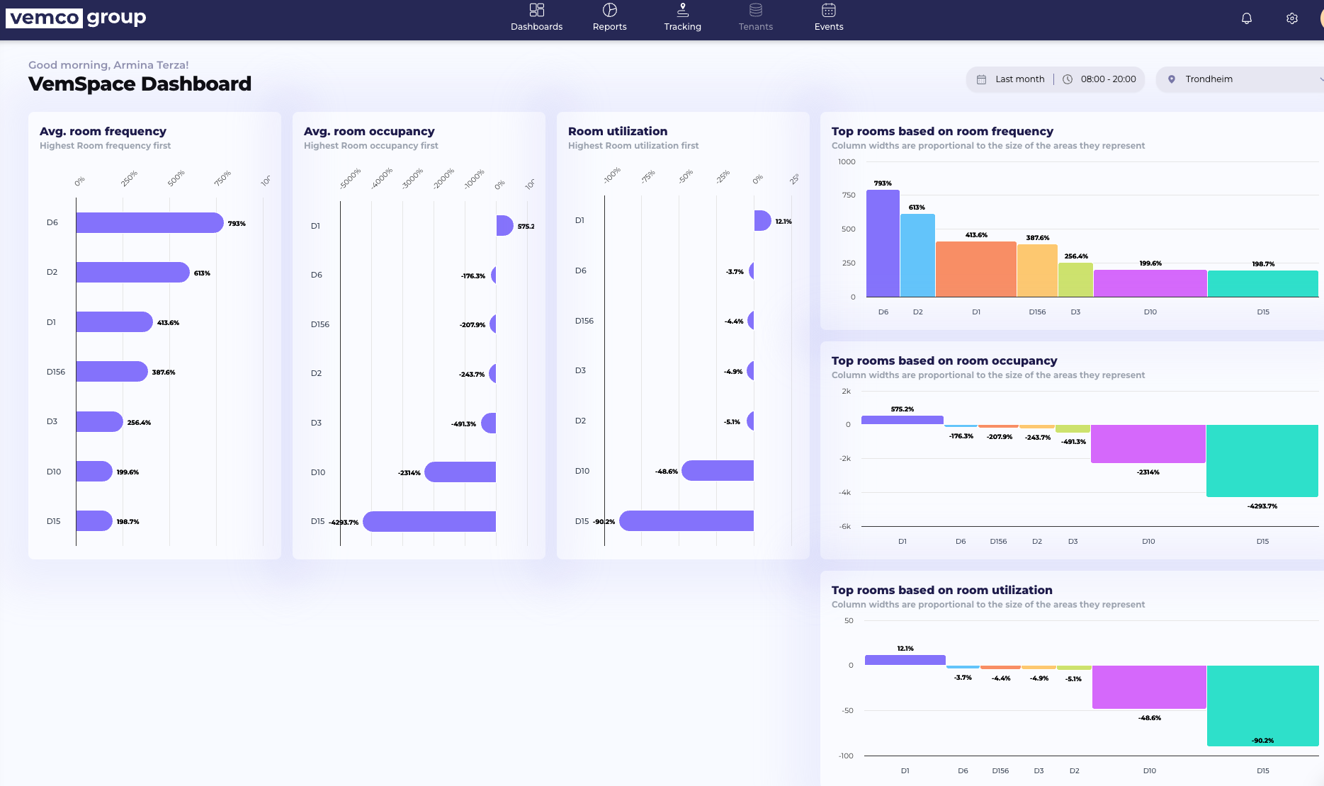Open Tenants via the database icon

tap(755, 10)
